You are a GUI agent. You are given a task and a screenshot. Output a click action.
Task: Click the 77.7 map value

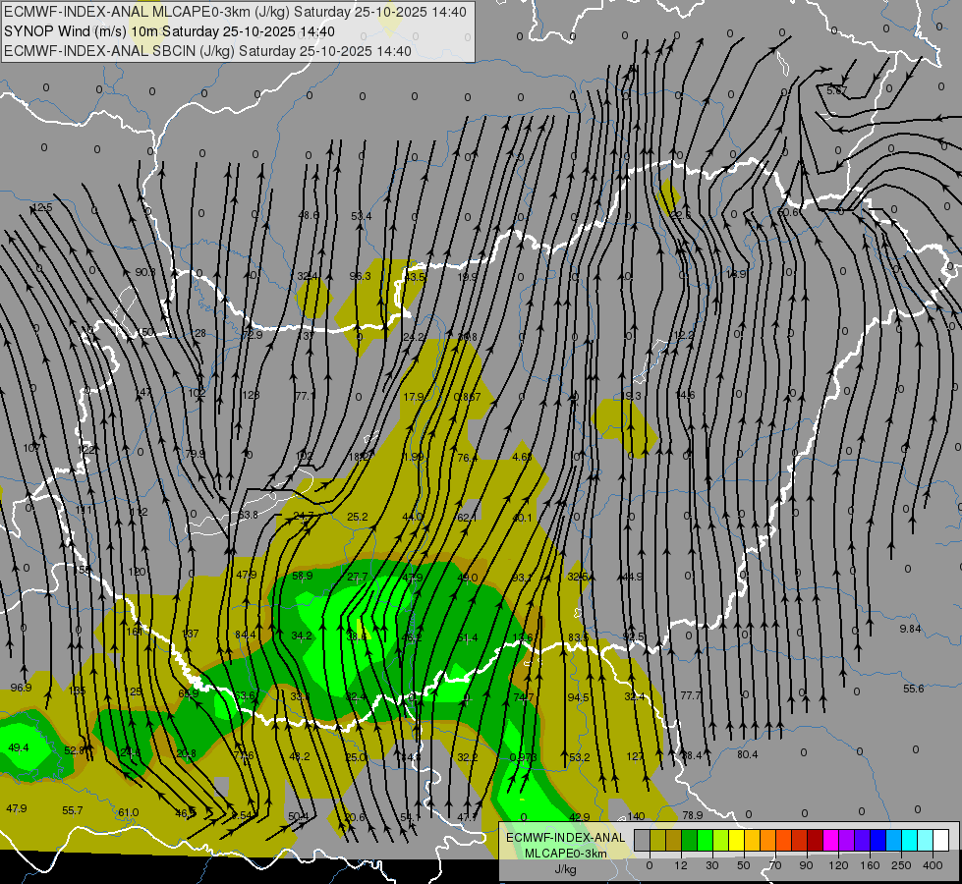click(x=691, y=695)
